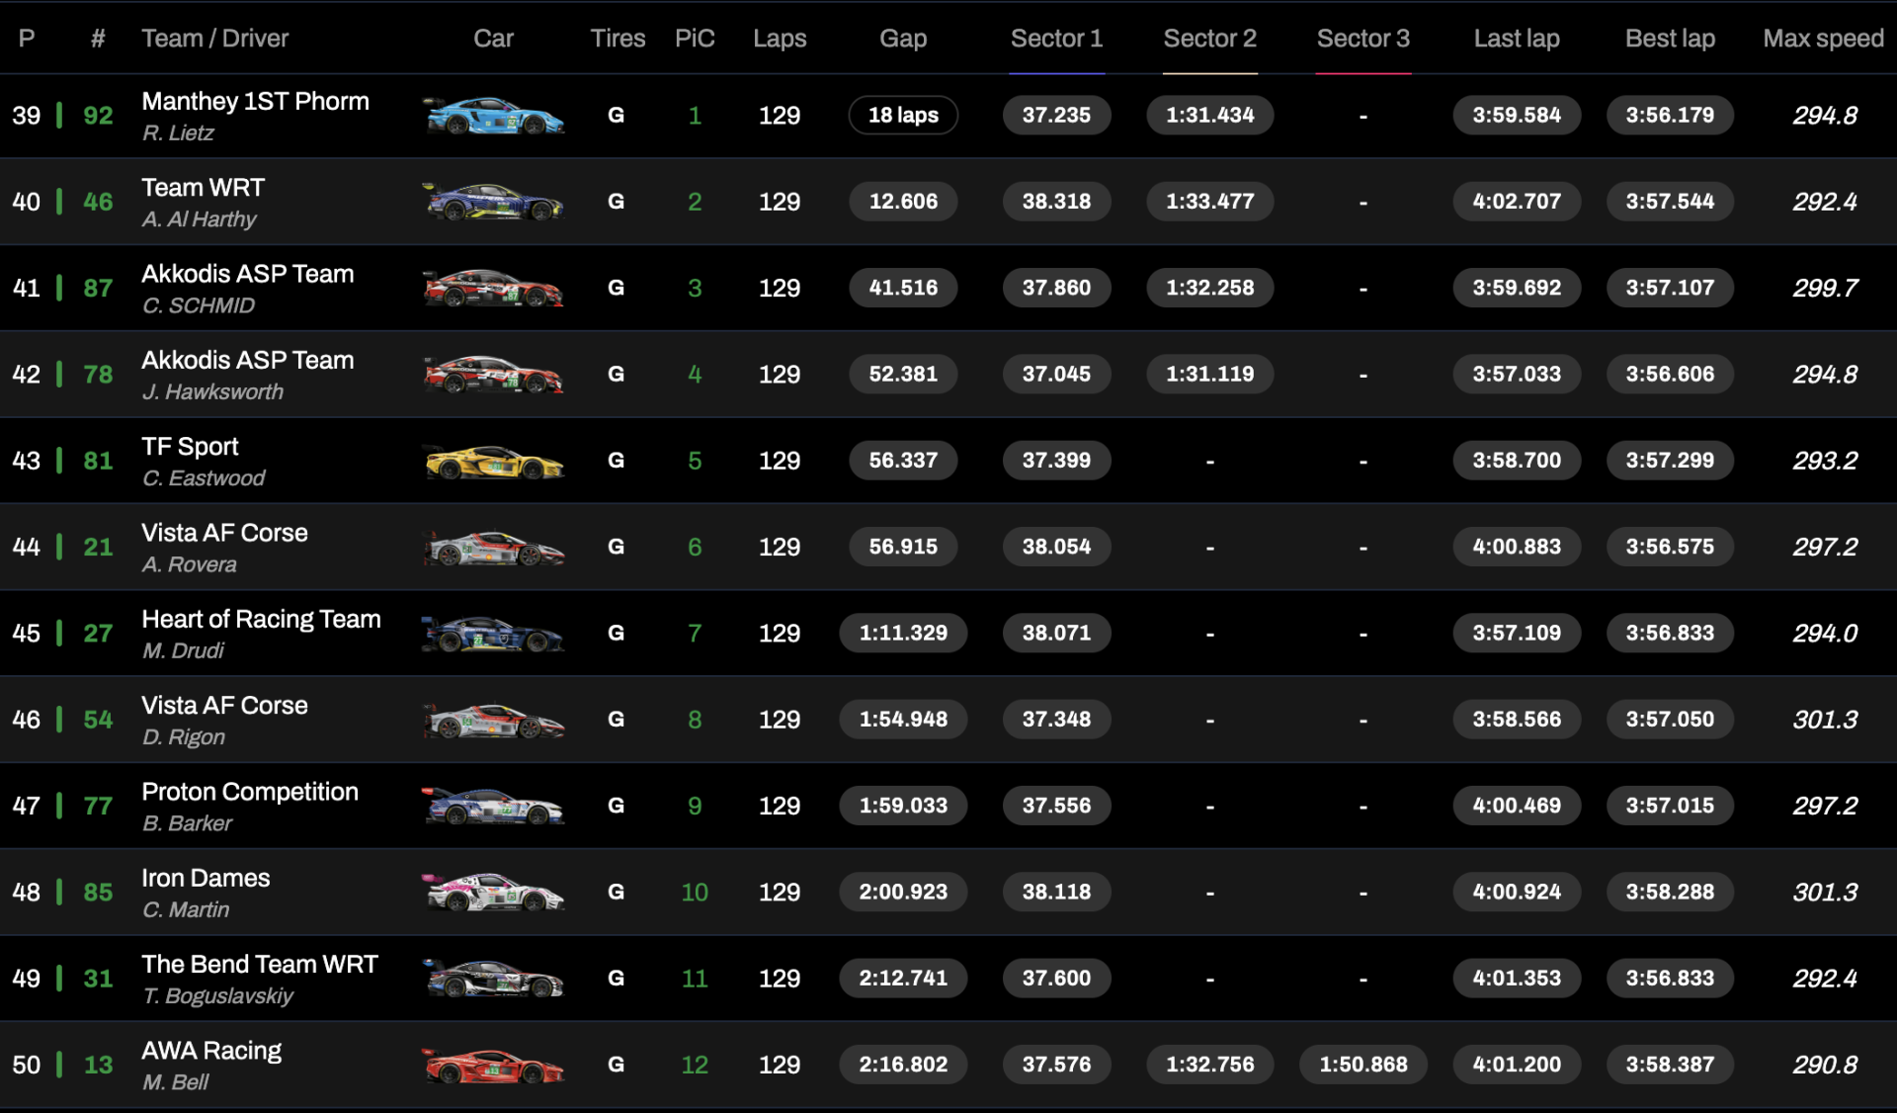Click the PiC column header

coord(695,39)
